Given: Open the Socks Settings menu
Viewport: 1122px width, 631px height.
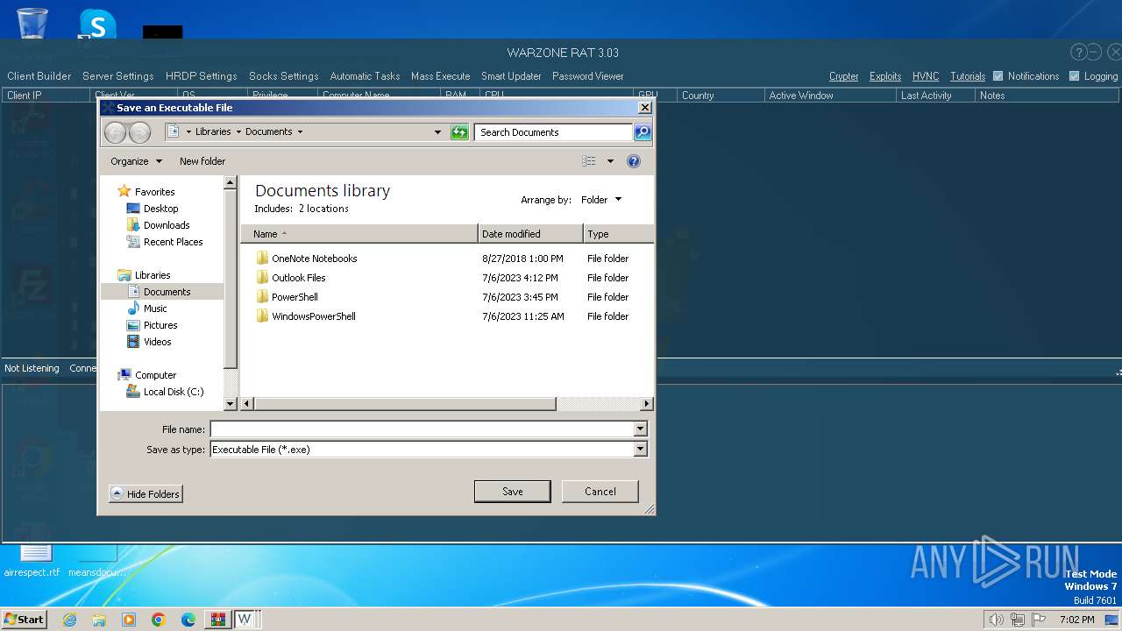Looking at the screenshot, I should tap(283, 76).
